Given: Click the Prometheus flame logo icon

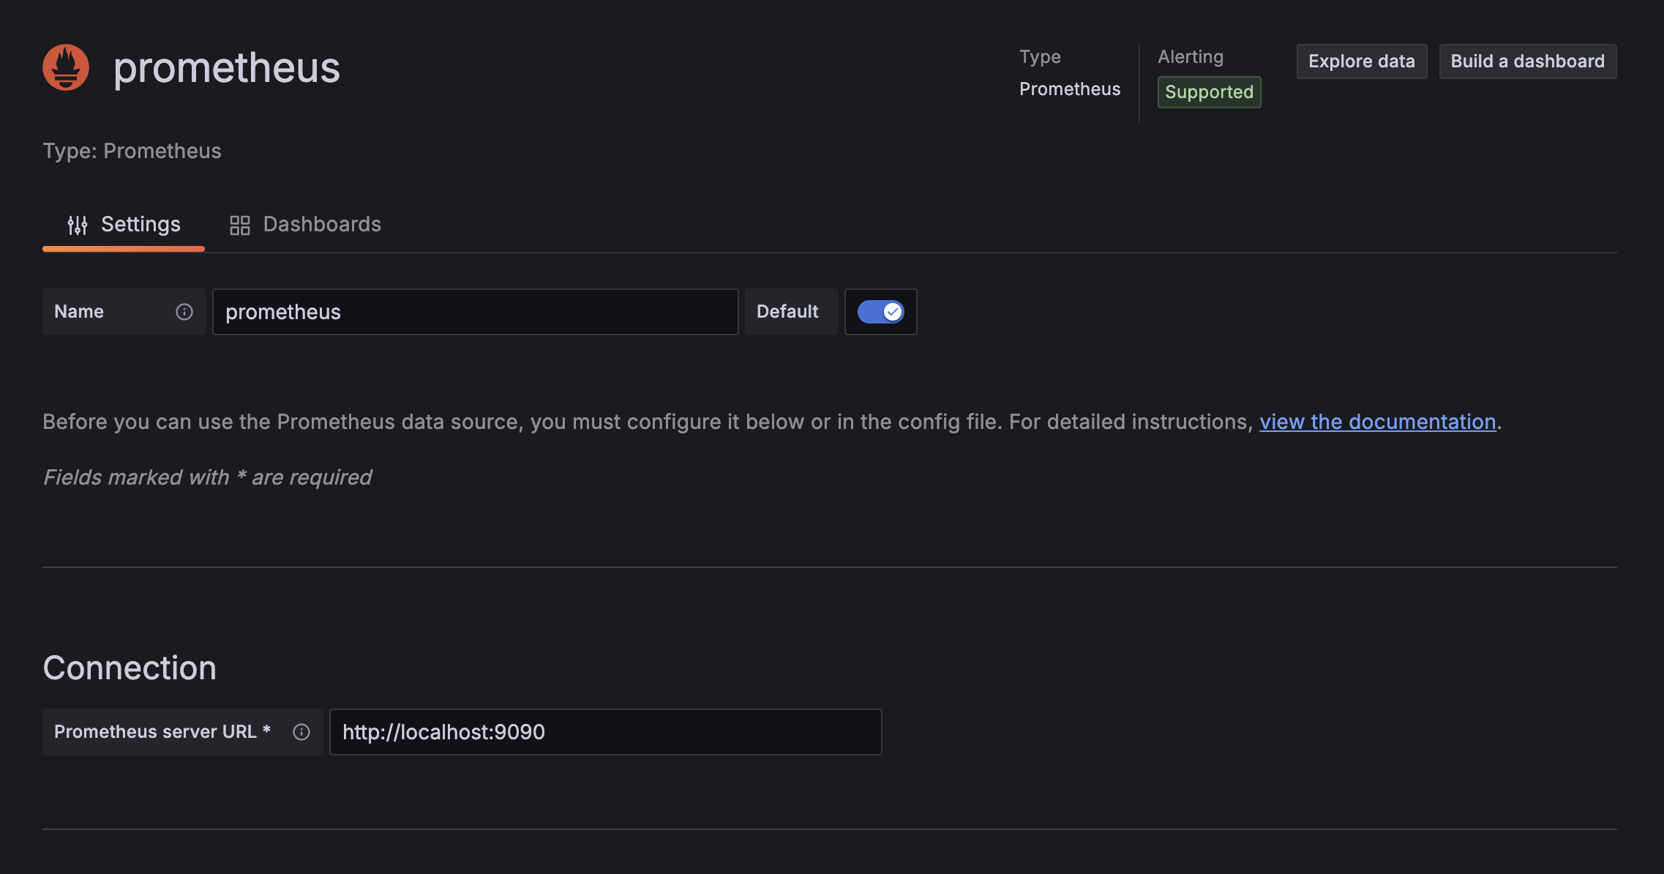Looking at the screenshot, I should tap(66, 67).
